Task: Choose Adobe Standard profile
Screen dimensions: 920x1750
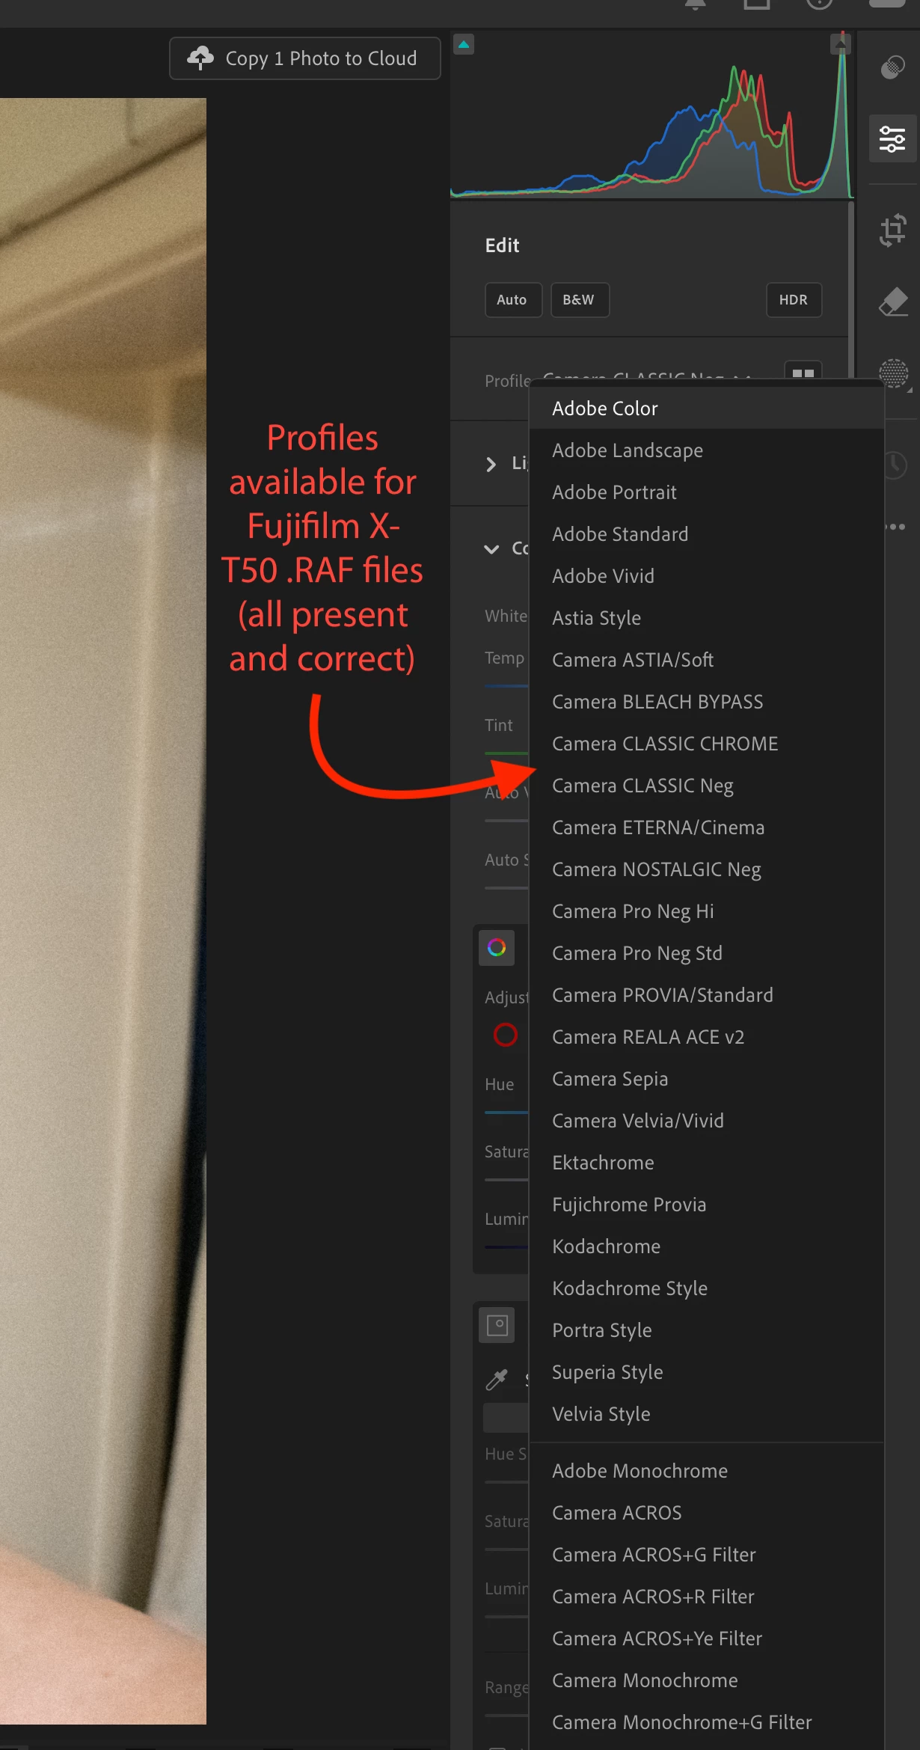Action: [x=707, y=534]
